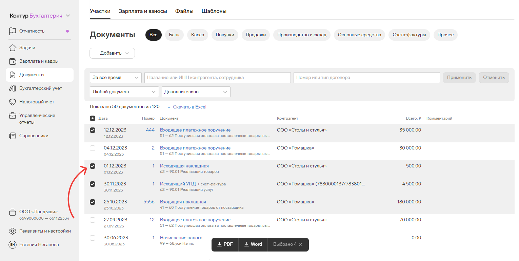
Task: Check the row dated 27.09.2023
Action: [93, 220]
